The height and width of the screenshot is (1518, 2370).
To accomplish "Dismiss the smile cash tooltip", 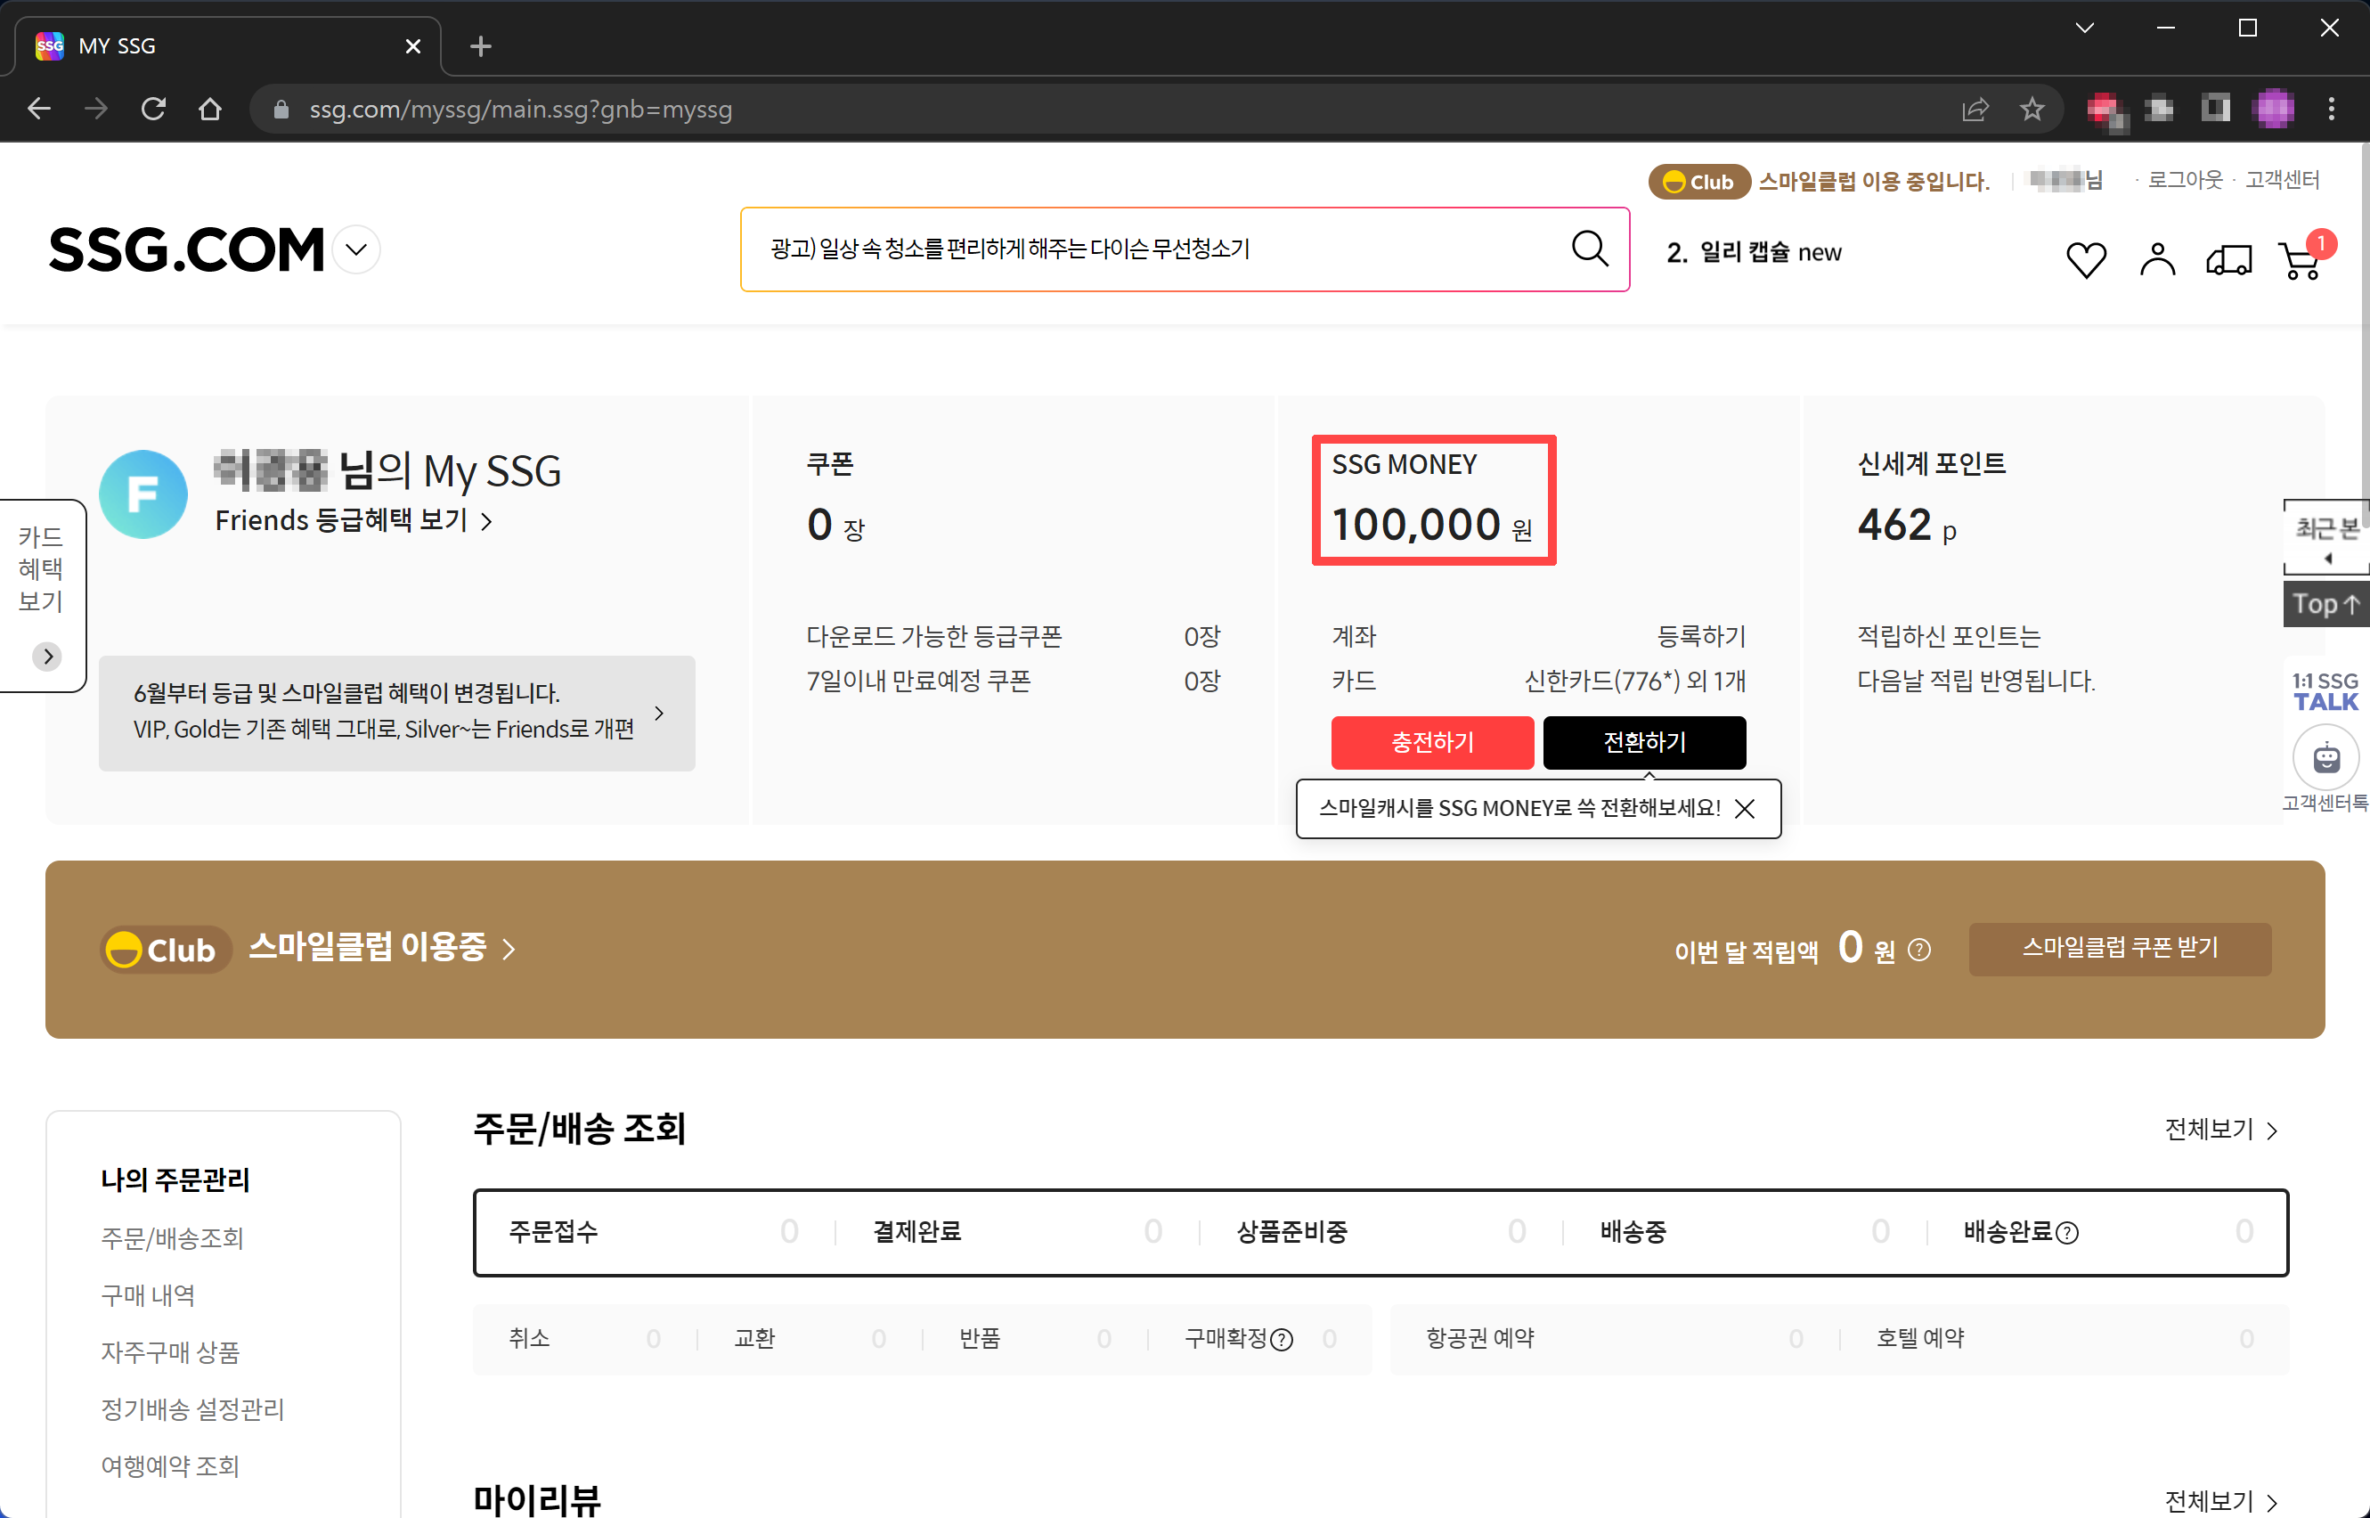I will pos(1744,808).
